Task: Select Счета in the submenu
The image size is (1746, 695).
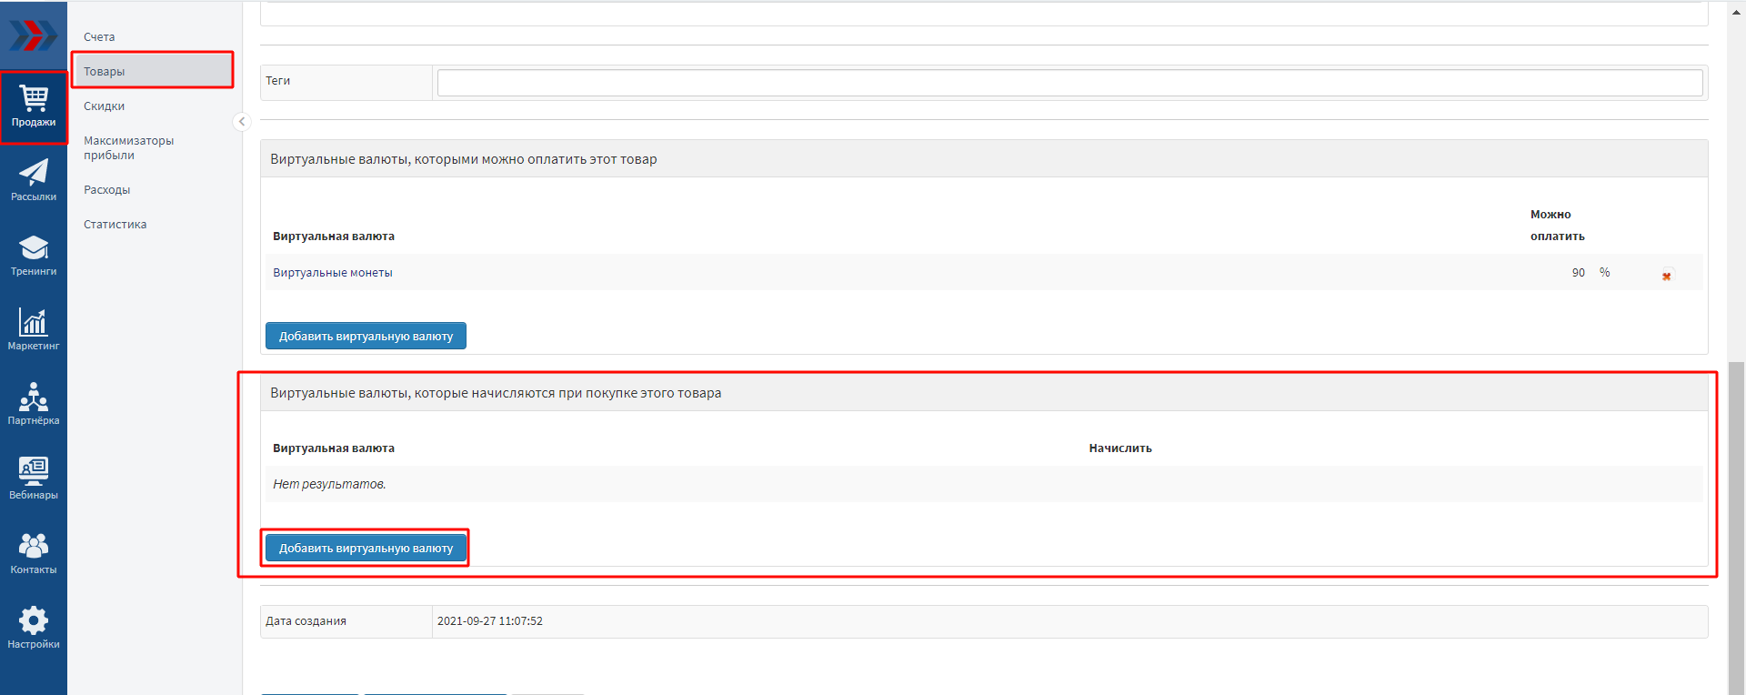Action: click(x=99, y=37)
